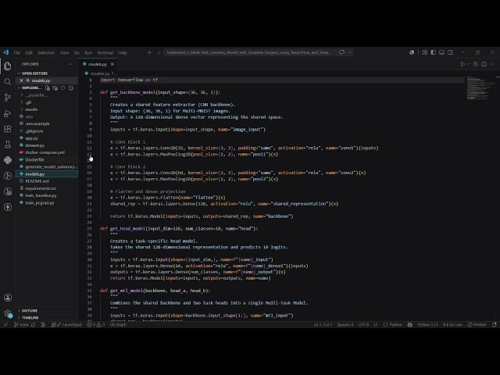Open the chat dropdown arrow in title bar
The height and width of the screenshot is (375, 500).
350,52
